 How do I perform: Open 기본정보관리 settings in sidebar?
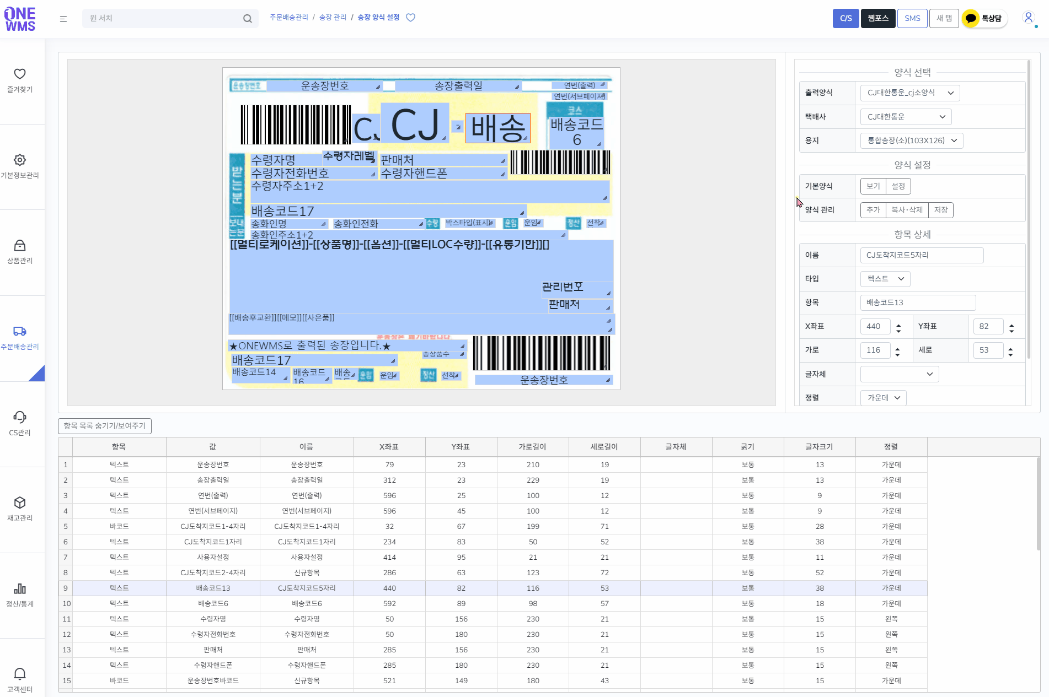pos(20,166)
